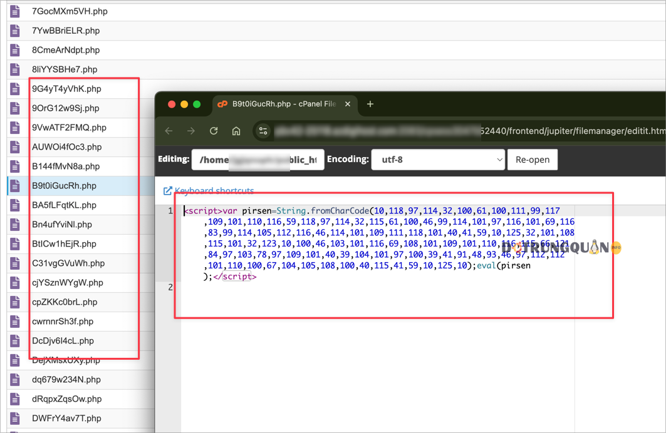Click the file icon beside DcDjv6I4cL.php
This screenshot has height=433, width=666.
point(15,341)
